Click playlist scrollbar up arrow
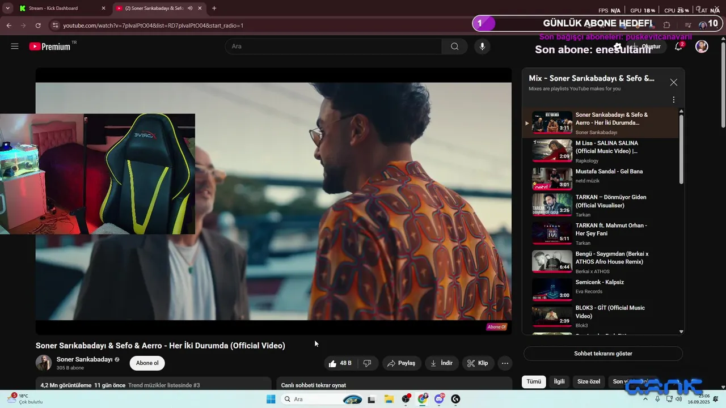The image size is (726, 408). click(681, 111)
